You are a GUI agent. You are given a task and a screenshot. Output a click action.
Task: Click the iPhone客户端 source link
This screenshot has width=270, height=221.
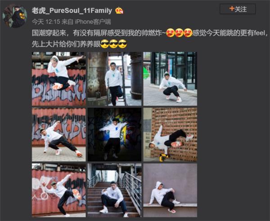pos(93,22)
